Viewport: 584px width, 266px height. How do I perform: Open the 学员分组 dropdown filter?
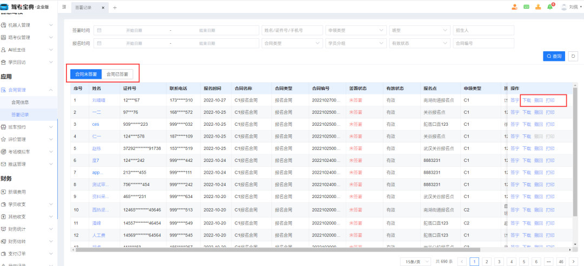tap(356, 44)
